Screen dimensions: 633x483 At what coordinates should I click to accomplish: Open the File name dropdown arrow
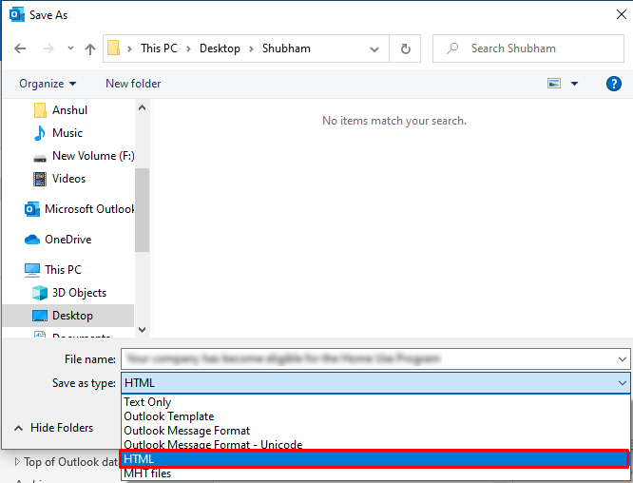[x=623, y=359]
